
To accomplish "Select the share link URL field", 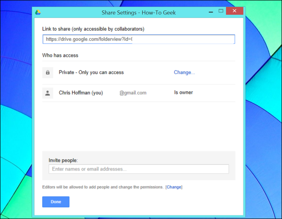I will click(x=139, y=39).
